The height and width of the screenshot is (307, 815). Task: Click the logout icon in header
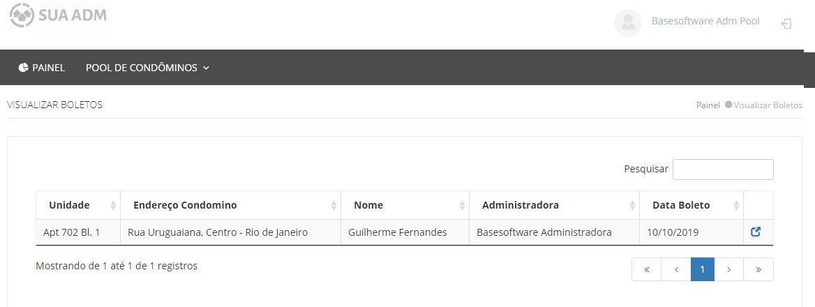[x=786, y=24]
